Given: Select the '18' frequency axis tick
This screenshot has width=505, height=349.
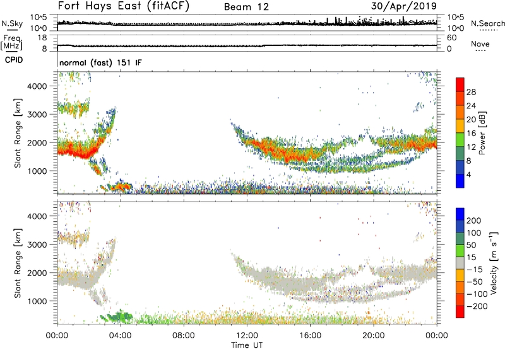Looking at the screenshot, I should click(x=42, y=38).
